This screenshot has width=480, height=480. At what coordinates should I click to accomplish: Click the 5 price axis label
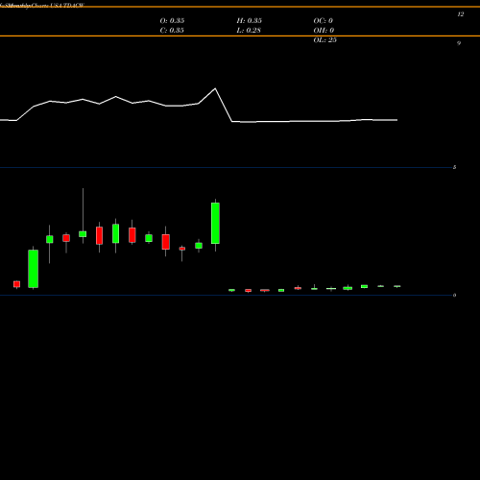click(x=454, y=167)
